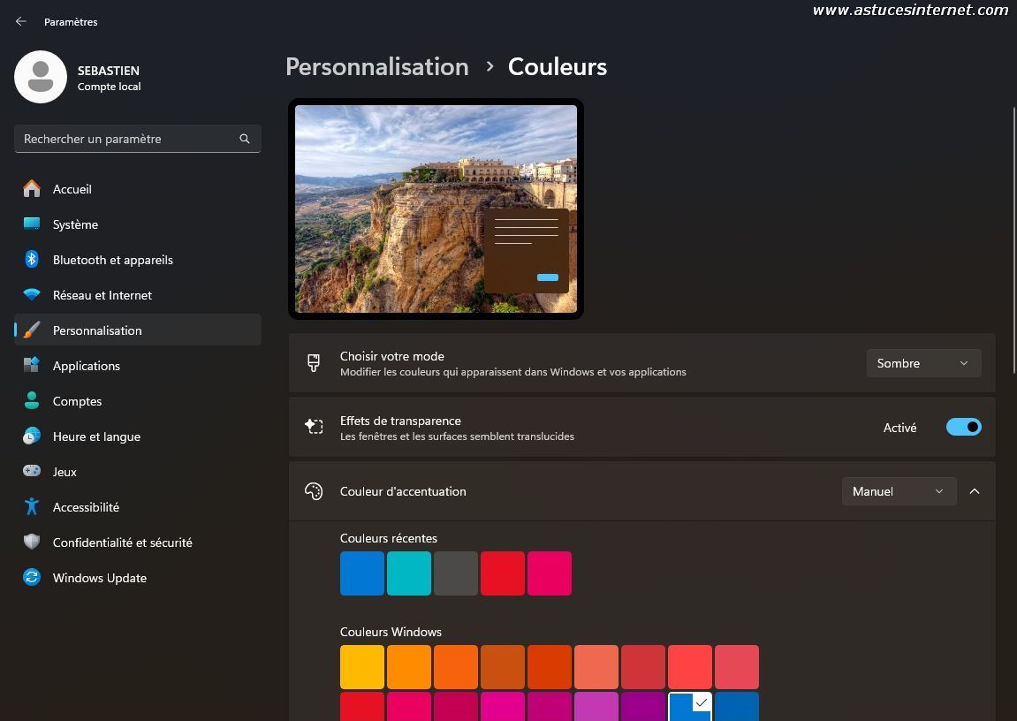Click the Couleurs récentes heading
The height and width of the screenshot is (721, 1017).
pos(389,538)
